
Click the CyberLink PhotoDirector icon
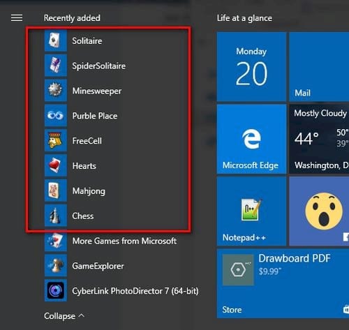coord(56,290)
